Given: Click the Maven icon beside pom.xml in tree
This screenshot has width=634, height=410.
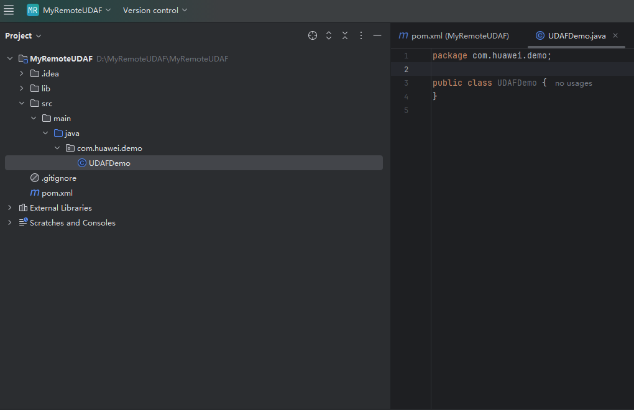Looking at the screenshot, I should pos(35,193).
